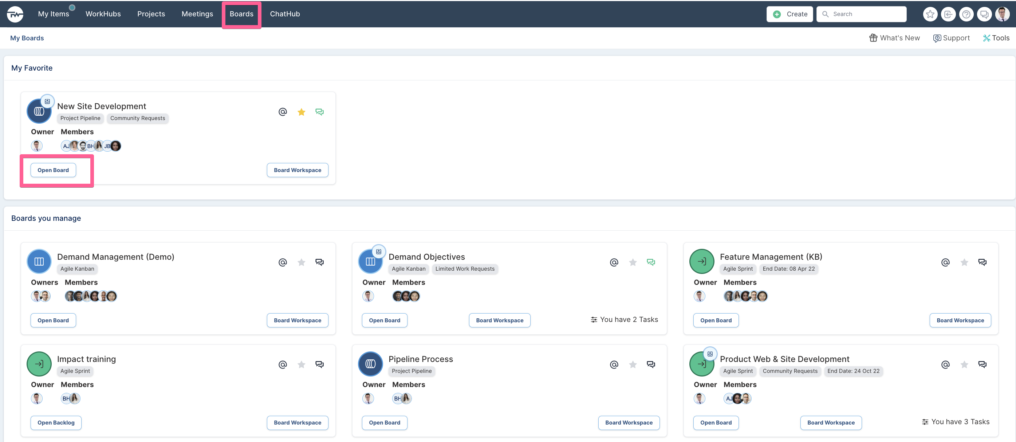This screenshot has height=442, width=1016.
Task: Click mention icon on Product Web & Site Development
Action: (x=945, y=365)
